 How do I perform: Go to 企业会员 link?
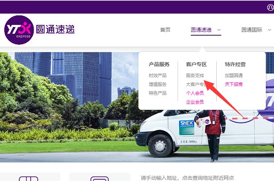tap(195, 102)
